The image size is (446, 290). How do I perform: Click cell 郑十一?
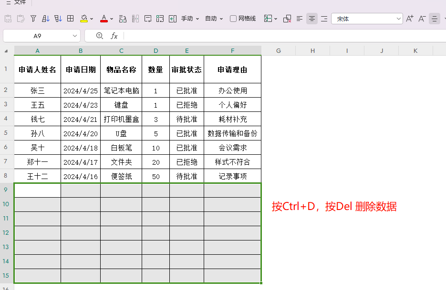click(x=38, y=162)
